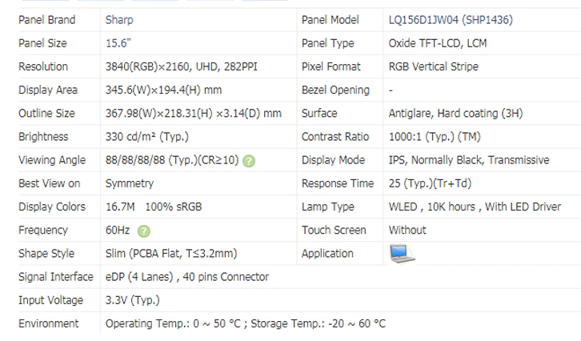The image size is (581, 341).
Task: Click the Panel Model label
Action: coord(331,20)
